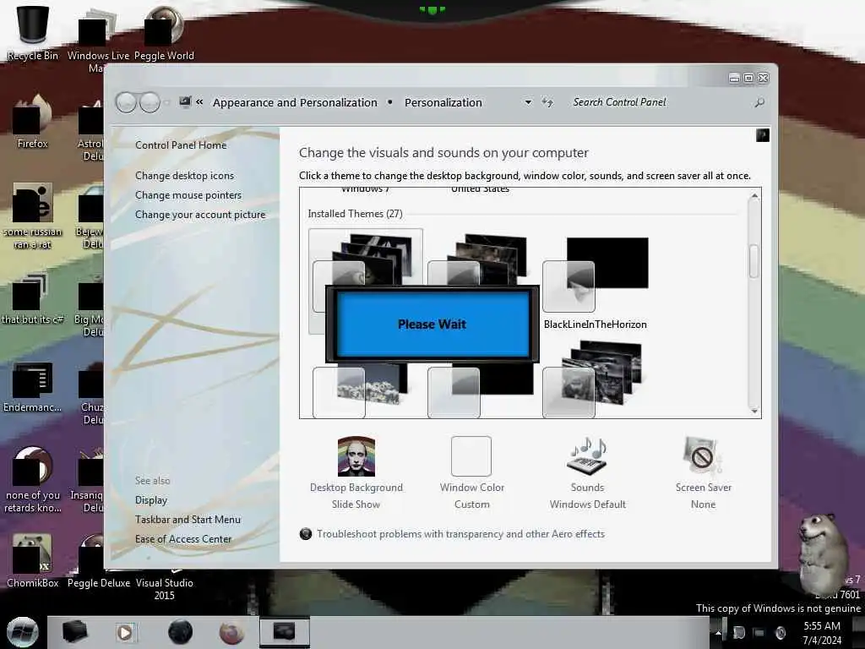Click the breadcrumb chevron before Appearance
This screenshot has height=649, width=865.
tap(199, 102)
